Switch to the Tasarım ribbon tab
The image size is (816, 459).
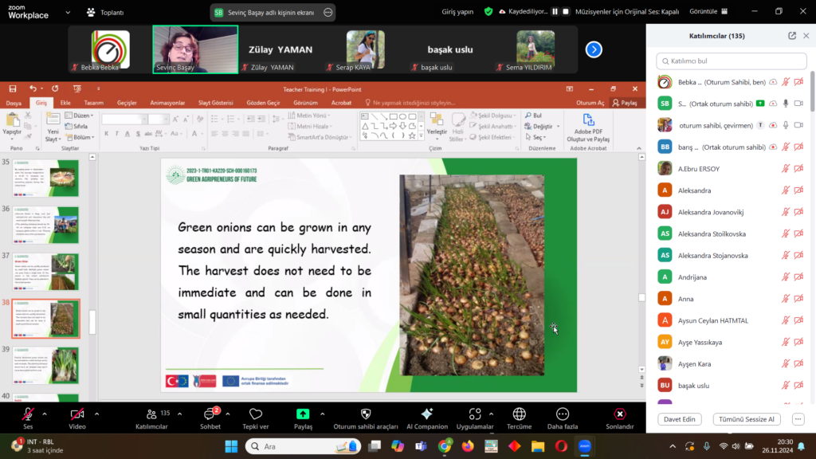point(94,103)
